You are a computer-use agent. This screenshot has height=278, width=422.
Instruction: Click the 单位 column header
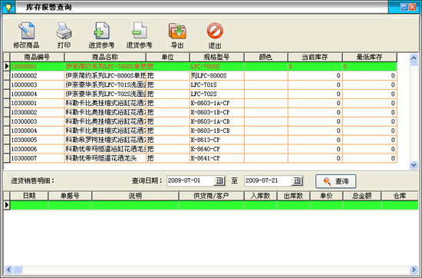pyautogui.click(x=168, y=57)
